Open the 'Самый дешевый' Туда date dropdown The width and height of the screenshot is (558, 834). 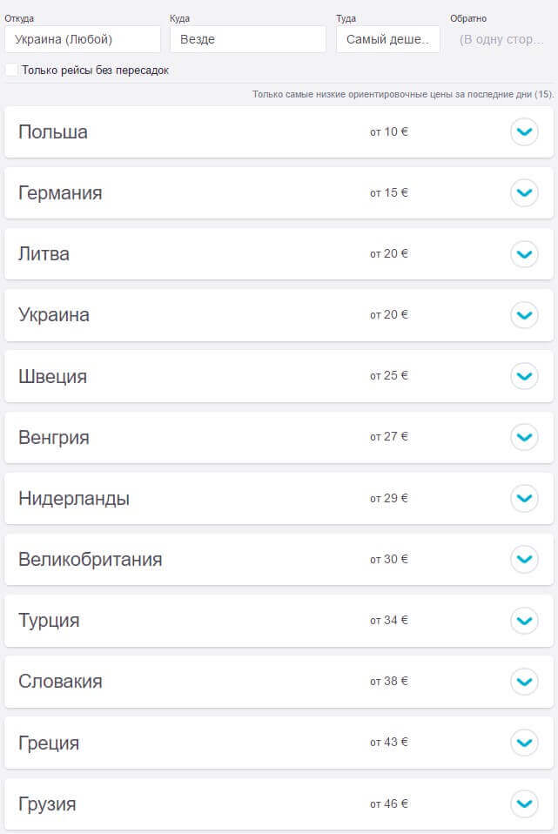(x=387, y=39)
